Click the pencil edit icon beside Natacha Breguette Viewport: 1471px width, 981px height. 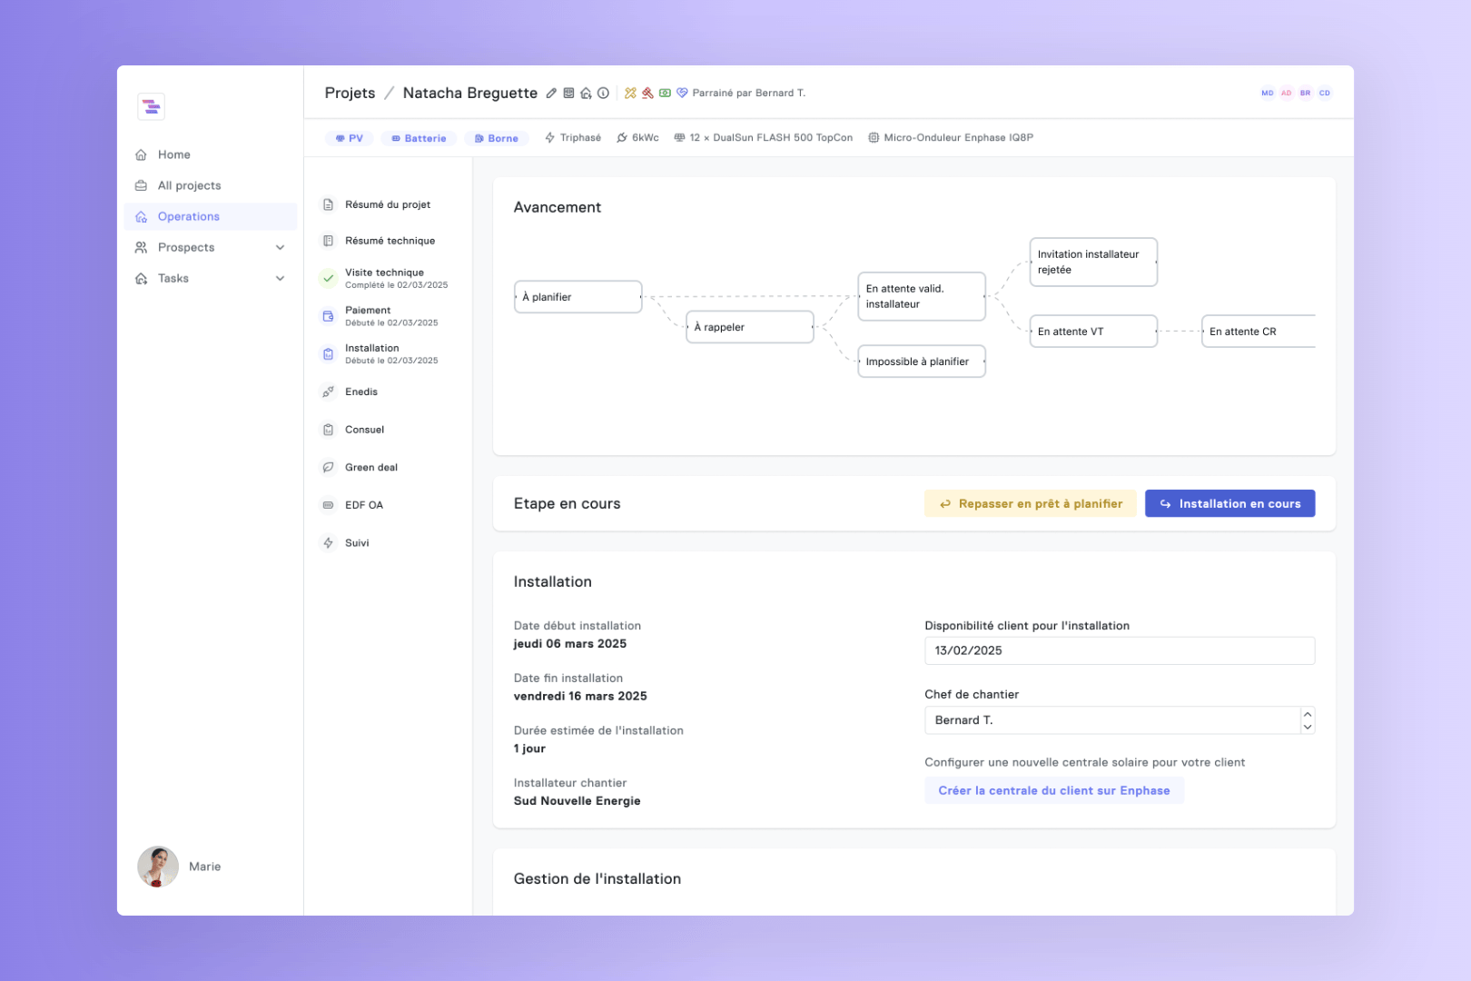(x=551, y=94)
